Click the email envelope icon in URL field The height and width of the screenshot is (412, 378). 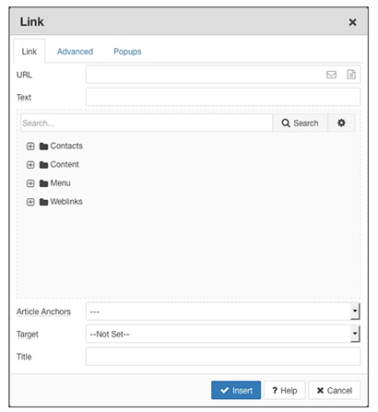331,75
